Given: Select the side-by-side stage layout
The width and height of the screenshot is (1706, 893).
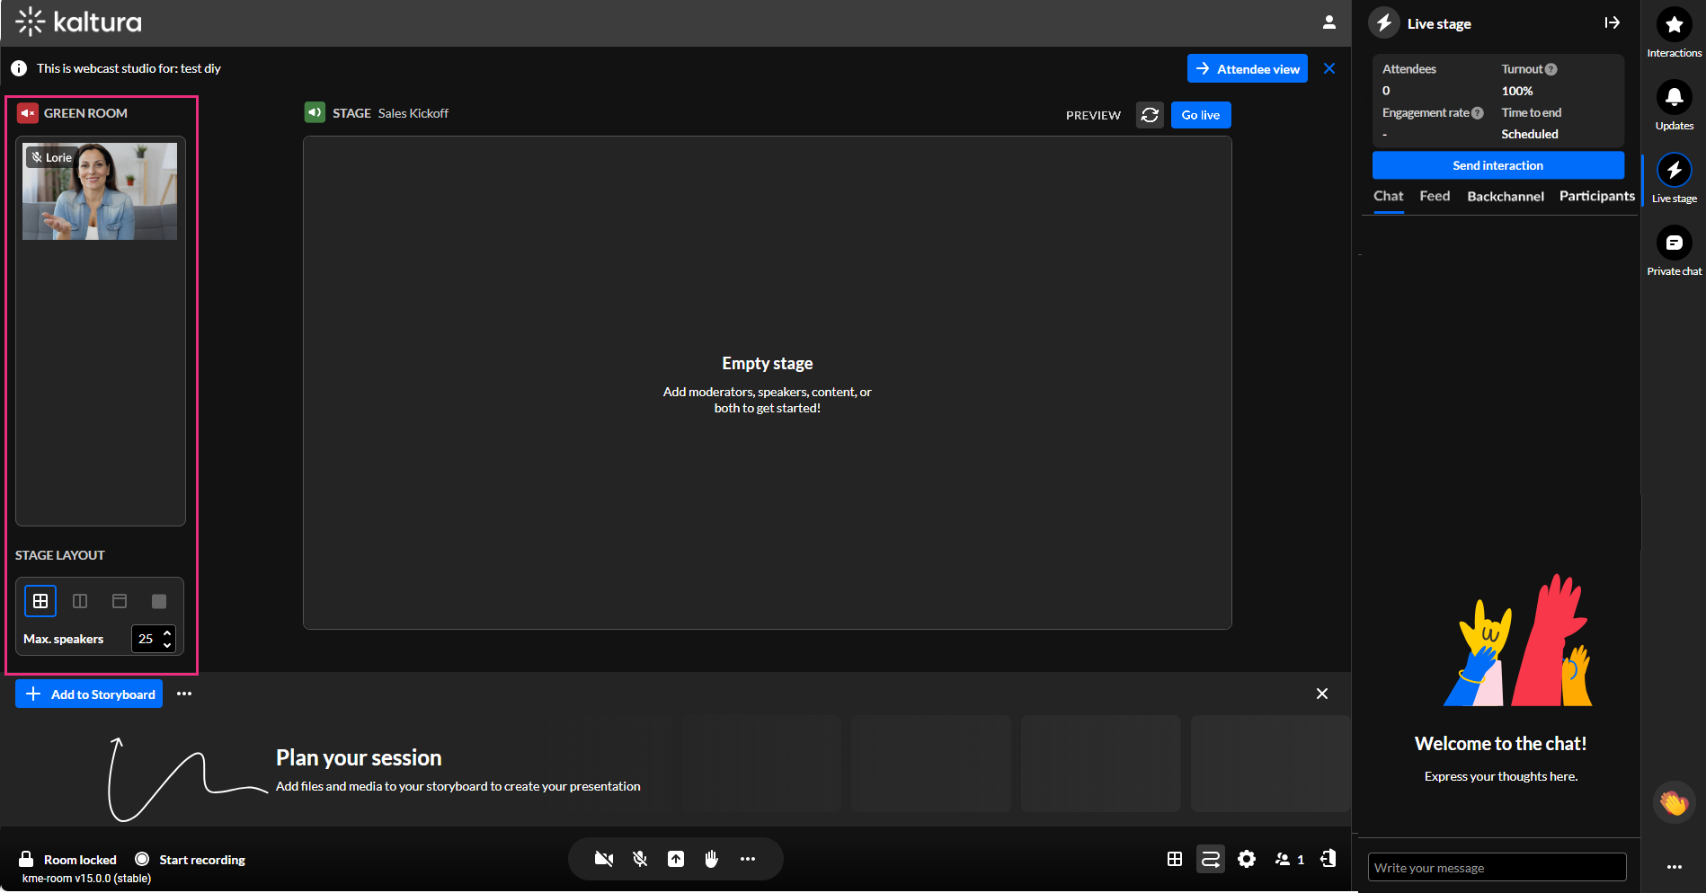Looking at the screenshot, I should coord(80,601).
